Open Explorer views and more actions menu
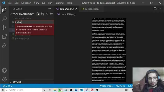Screen dimensions: 164x92 (49, 9)
